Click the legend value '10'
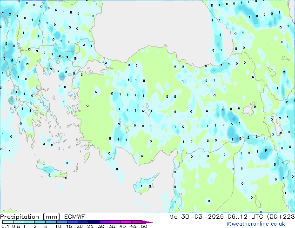 coord(58,226)
